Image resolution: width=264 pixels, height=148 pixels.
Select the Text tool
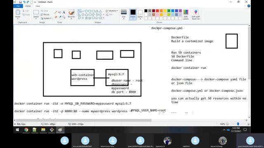tap(64, 12)
